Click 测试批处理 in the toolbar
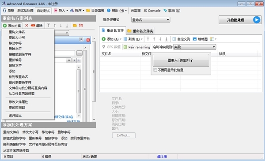 25,11
